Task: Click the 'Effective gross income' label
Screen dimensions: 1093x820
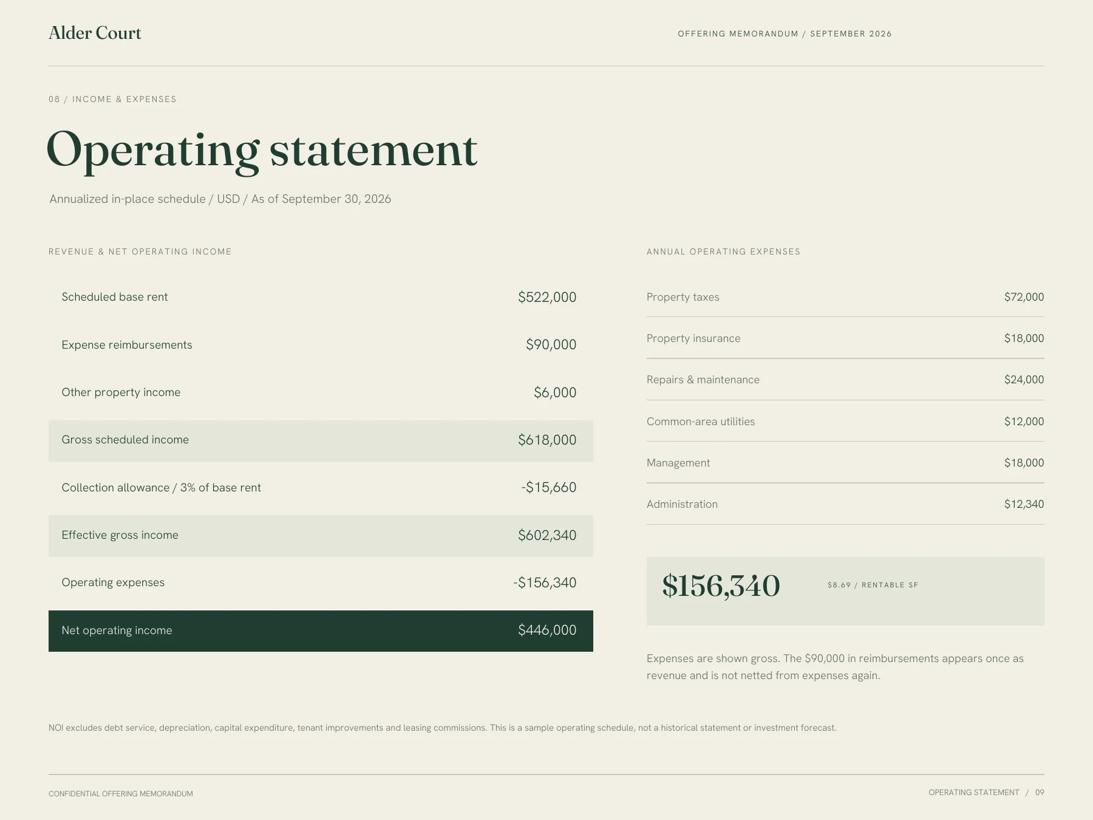Action: pyautogui.click(x=120, y=535)
